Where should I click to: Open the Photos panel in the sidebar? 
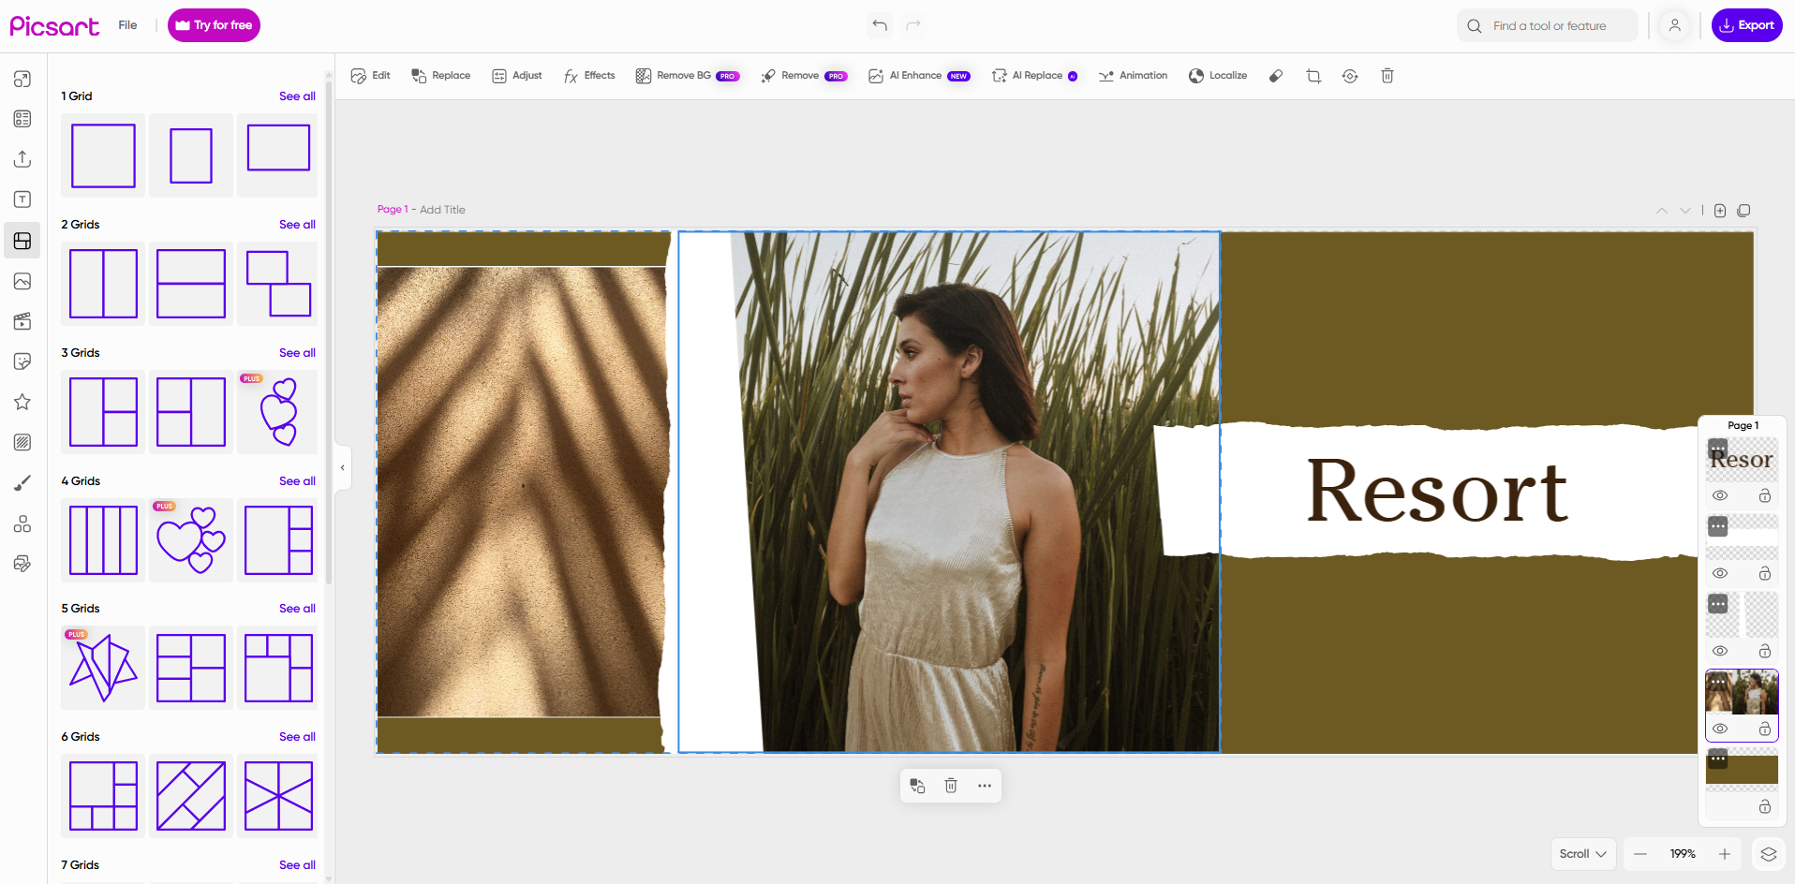click(22, 281)
